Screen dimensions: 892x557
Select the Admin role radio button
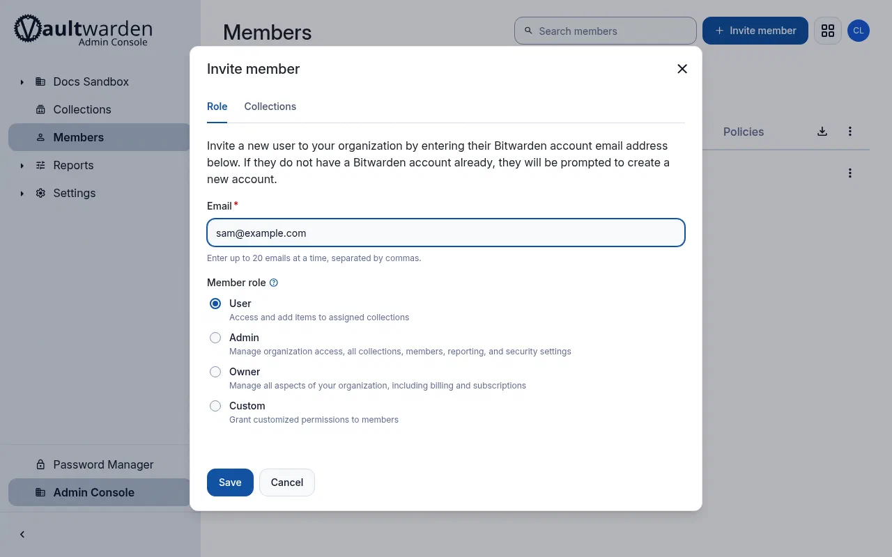(x=215, y=338)
